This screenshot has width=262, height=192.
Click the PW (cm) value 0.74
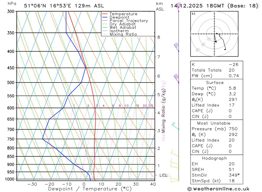click(234, 76)
